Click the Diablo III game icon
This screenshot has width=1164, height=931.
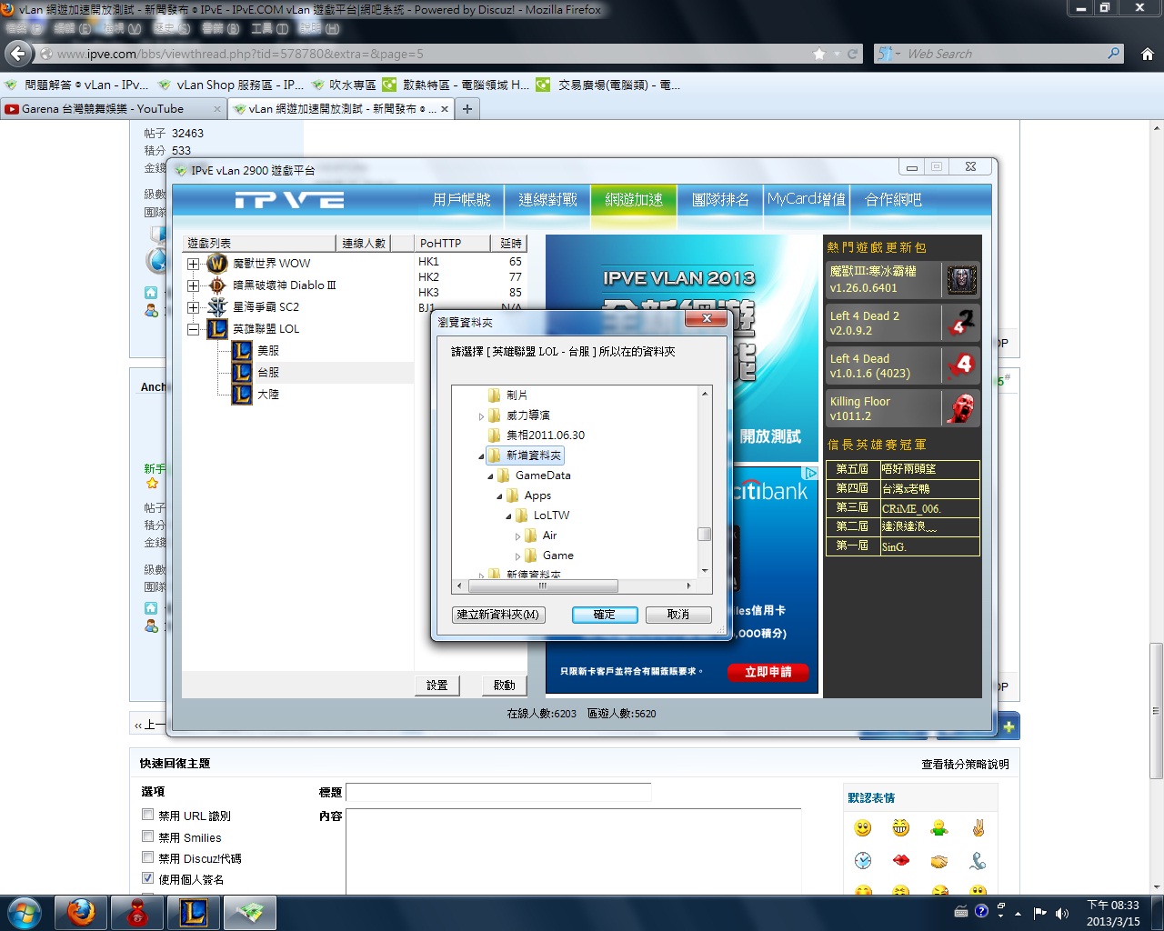click(216, 285)
